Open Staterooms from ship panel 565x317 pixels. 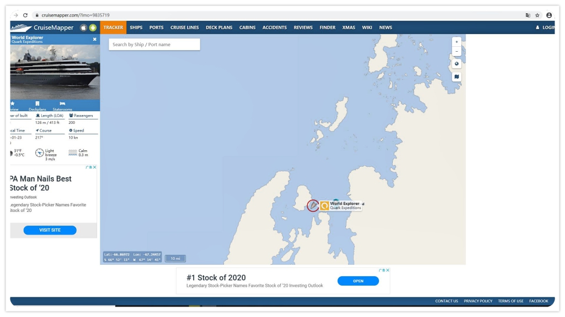(x=62, y=106)
